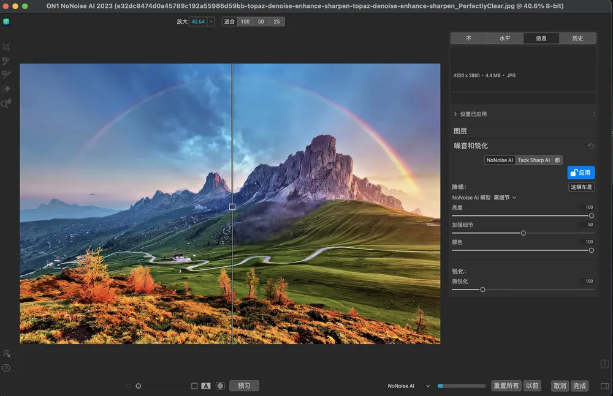Click the split-view divider handle on photo
Screen dimensions: 613x396
pos(232,207)
